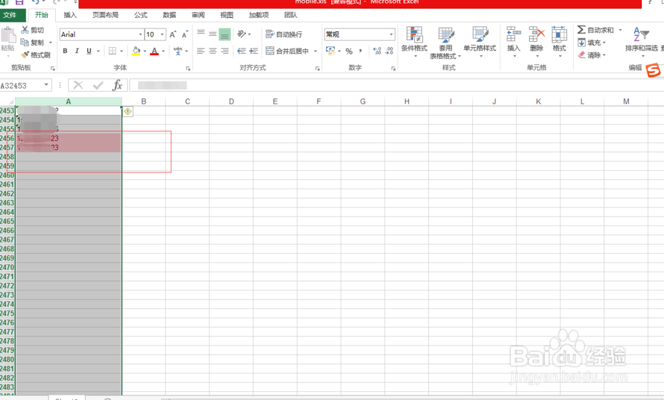Image resolution: width=664 pixels, height=400 pixels.
Task: Click Insert cells (插入)
Action: [x=514, y=42]
